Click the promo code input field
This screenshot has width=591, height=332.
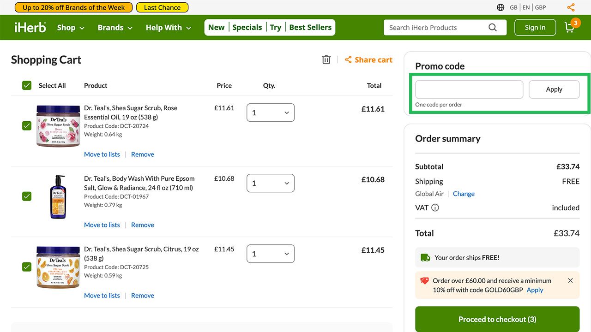click(469, 89)
